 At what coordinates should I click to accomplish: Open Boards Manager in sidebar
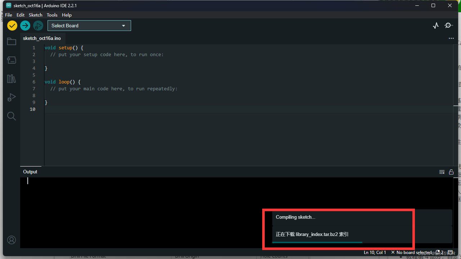[12, 60]
